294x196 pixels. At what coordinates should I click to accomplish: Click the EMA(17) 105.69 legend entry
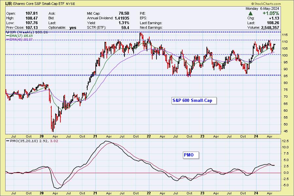(19, 36)
